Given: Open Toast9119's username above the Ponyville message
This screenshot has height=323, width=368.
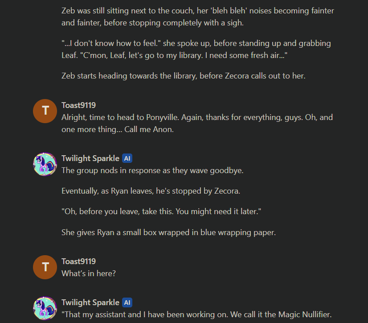Looking at the screenshot, I should pos(78,105).
